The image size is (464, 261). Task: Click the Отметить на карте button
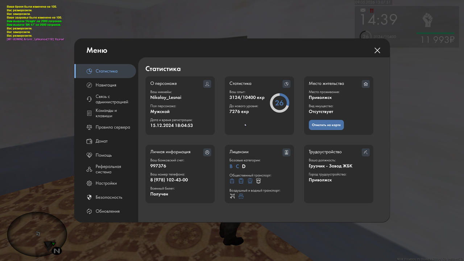[326, 125]
